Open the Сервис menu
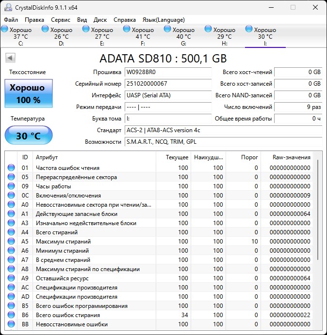Image resolution: width=327 pixels, height=335 pixels. click(x=61, y=20)
